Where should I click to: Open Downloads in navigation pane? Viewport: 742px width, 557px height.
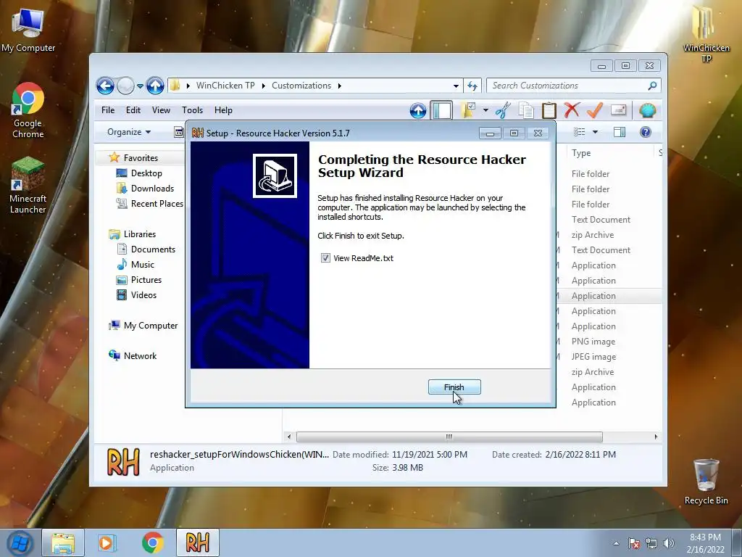pos(152,189)
